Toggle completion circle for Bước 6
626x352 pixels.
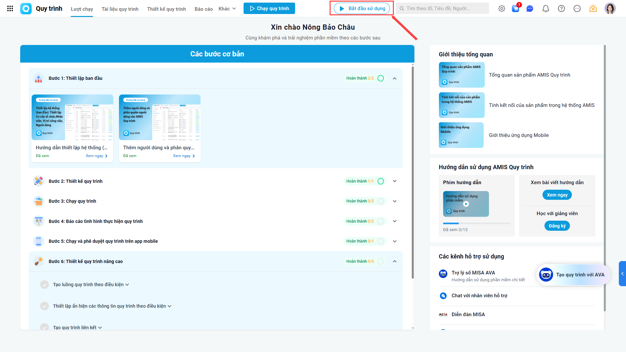pyautogui.click(x=380, y=261)
